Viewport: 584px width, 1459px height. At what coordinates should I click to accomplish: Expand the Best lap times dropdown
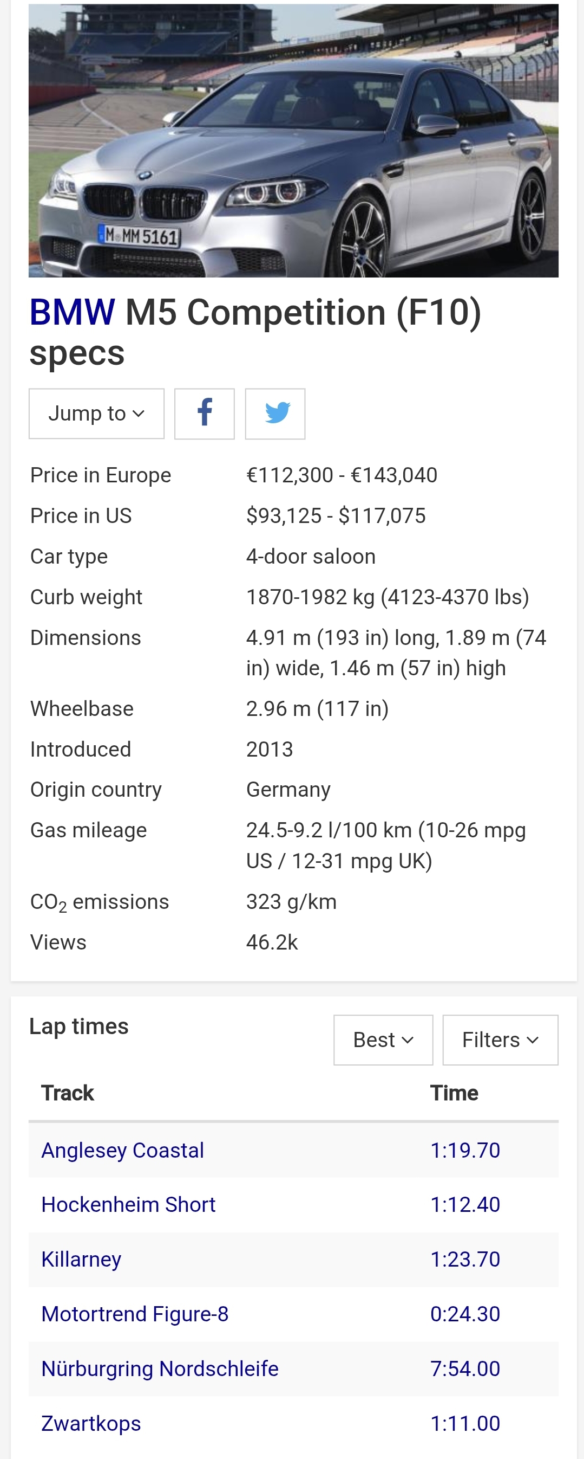pos(383,1040)
